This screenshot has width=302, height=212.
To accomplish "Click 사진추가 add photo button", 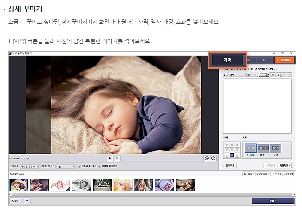I will (249, 174).
